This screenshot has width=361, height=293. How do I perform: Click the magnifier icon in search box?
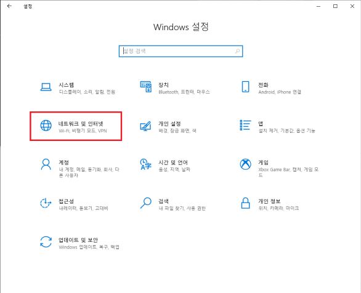click(x=237, y=51)
